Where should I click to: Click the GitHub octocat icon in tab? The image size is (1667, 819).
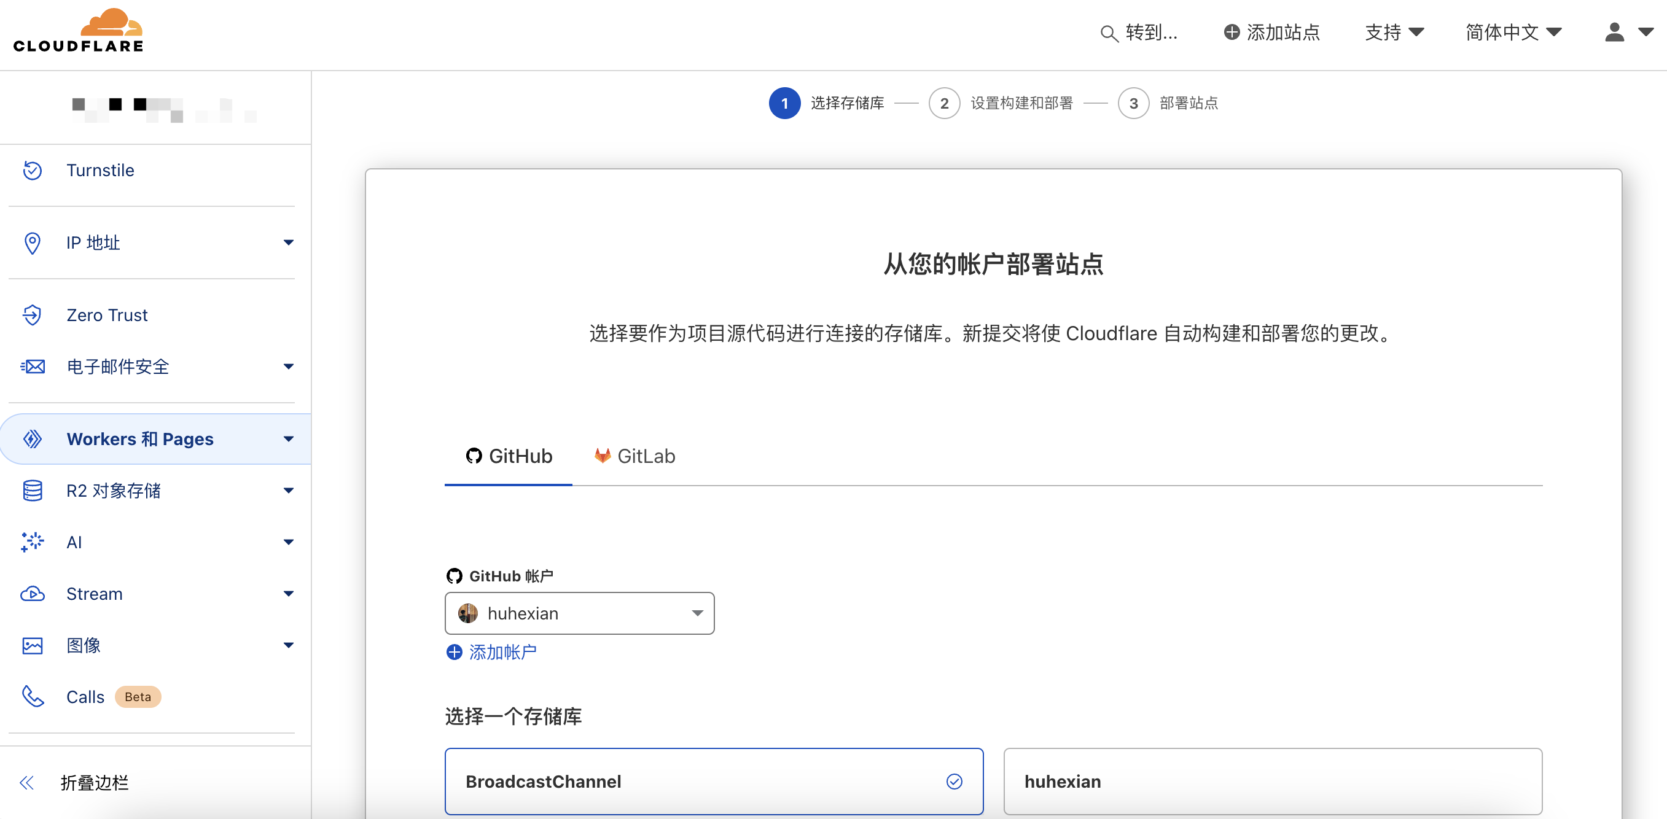(x=474, y=456)
